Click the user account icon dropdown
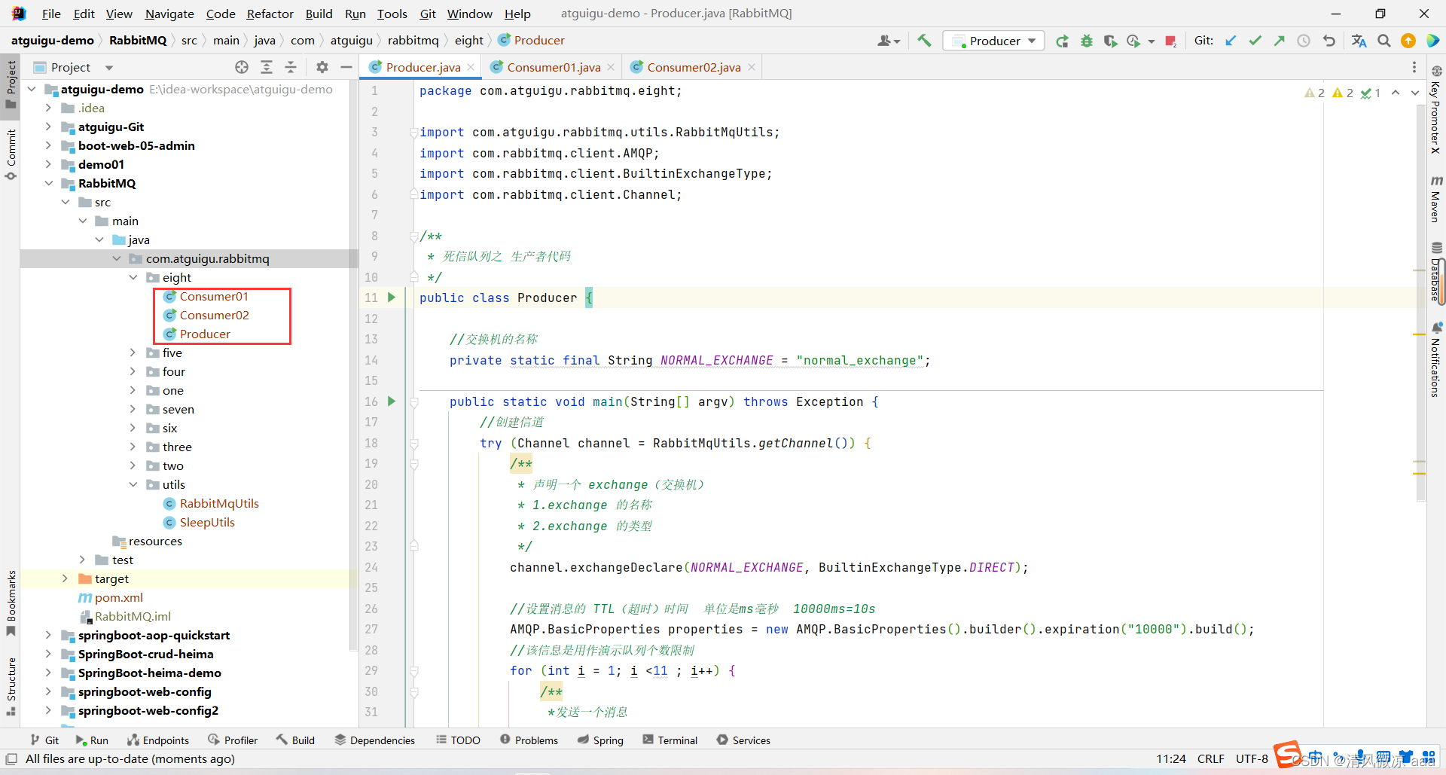The image size is (1446, 775). [889, 41]
